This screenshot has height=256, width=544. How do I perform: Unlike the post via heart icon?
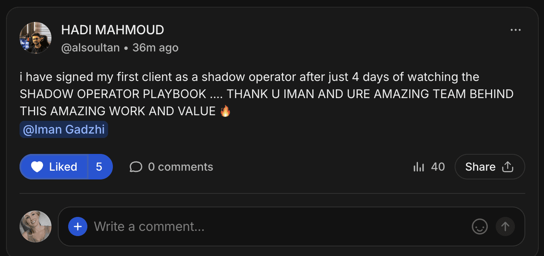(x=37, y=167)
